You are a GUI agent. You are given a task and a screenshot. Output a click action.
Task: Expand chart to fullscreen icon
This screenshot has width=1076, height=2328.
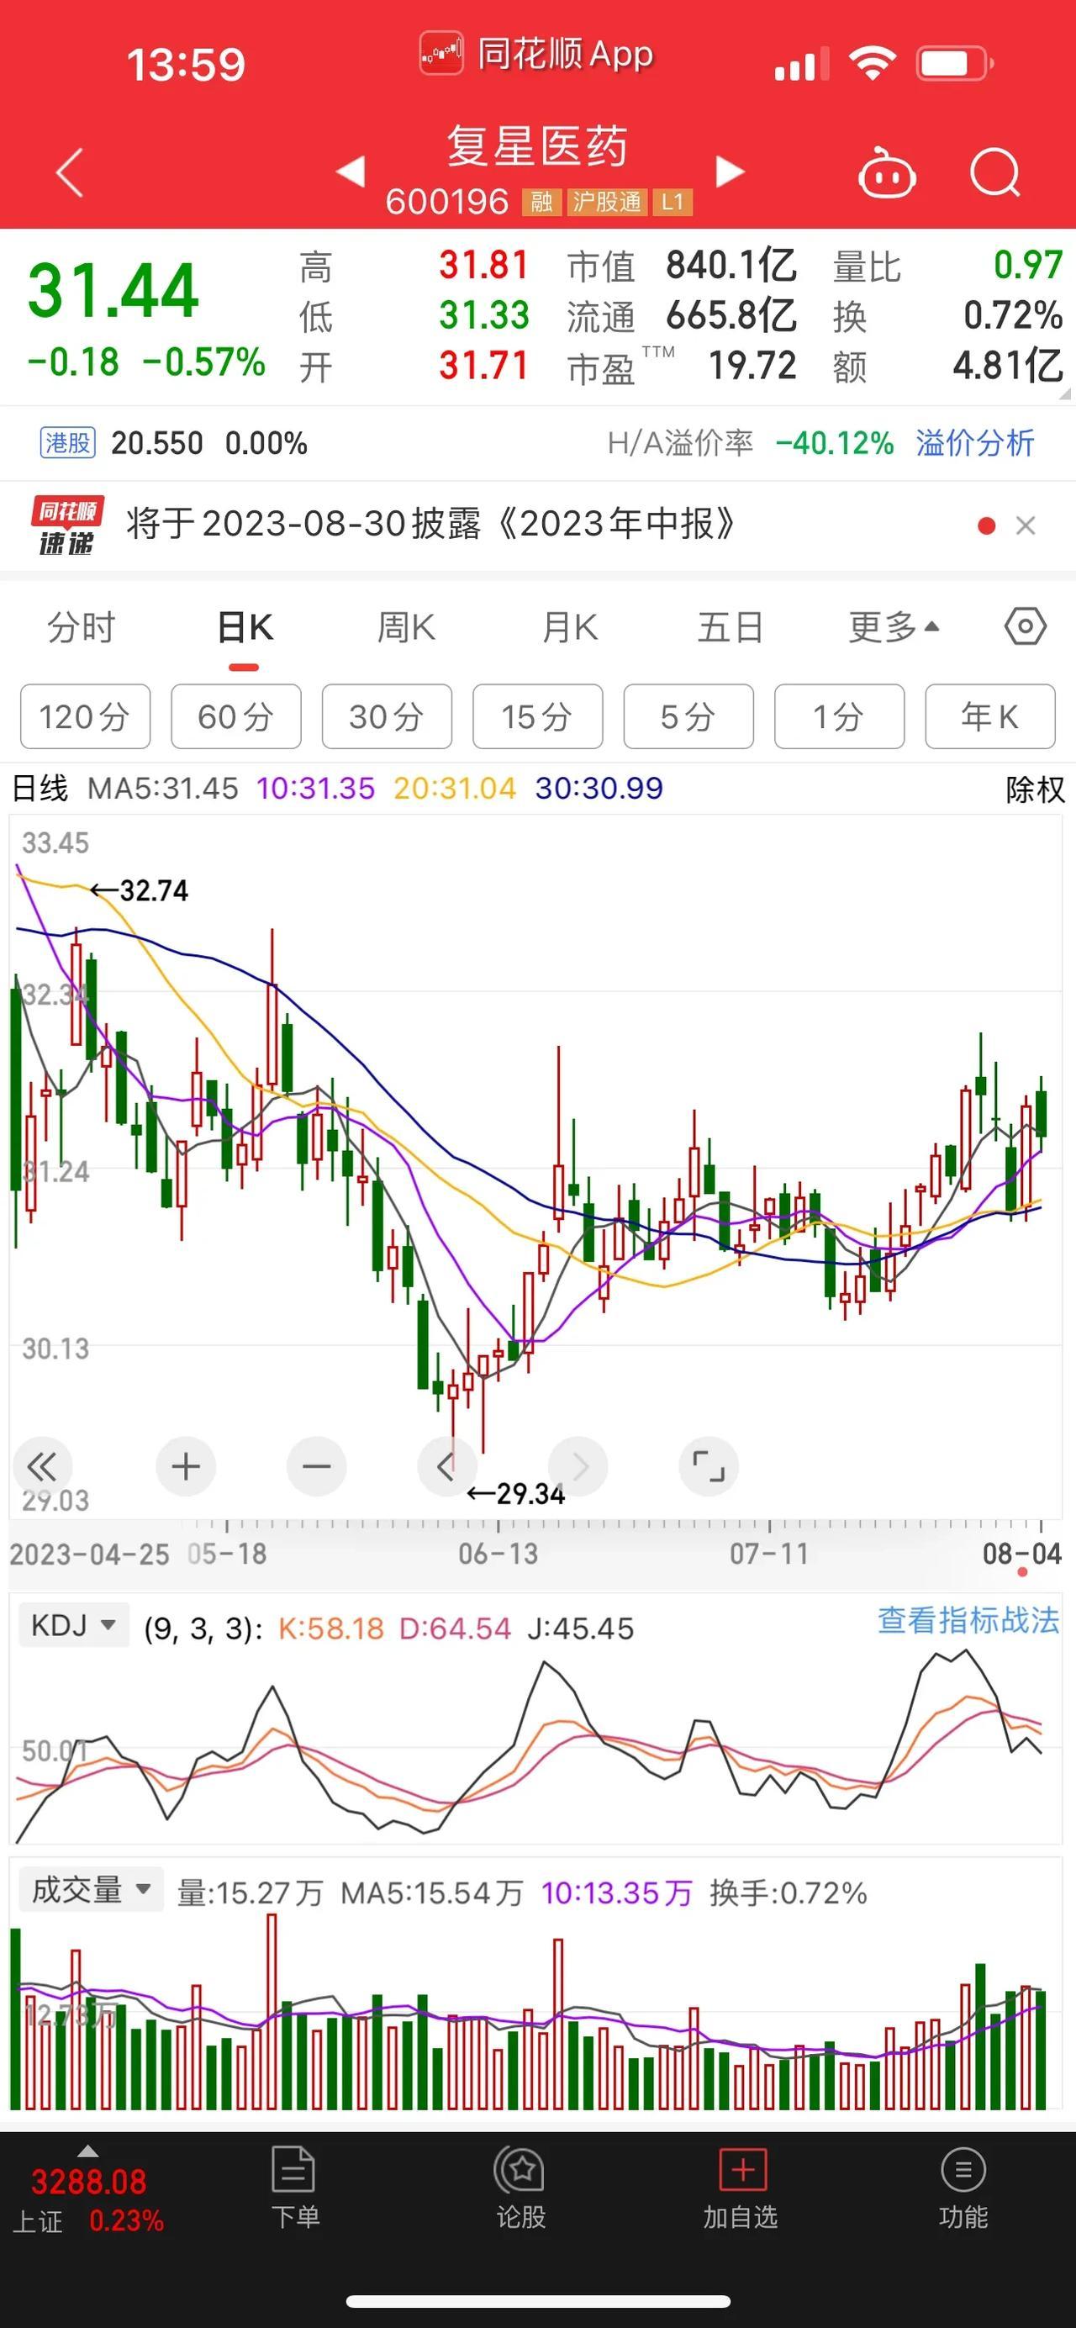click(x=709, y=1466)
